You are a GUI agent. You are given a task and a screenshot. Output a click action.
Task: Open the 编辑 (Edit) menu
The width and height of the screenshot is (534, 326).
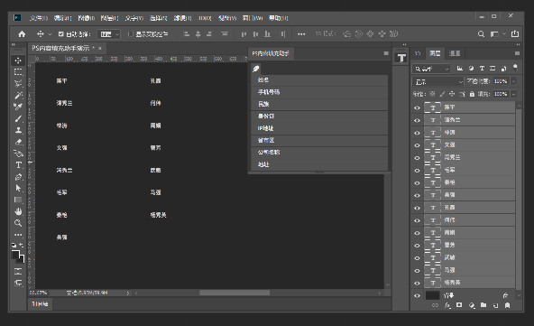click(62, 18)
